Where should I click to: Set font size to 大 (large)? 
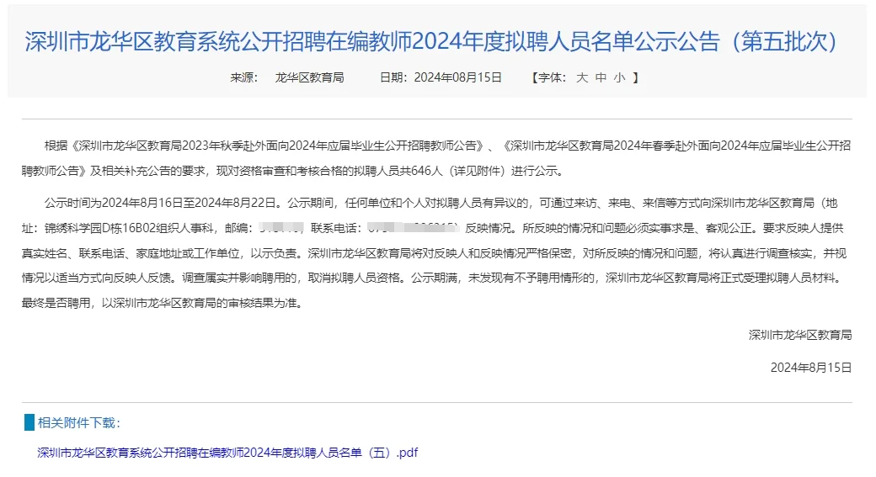pyautogui.click(x=581, y=77)
